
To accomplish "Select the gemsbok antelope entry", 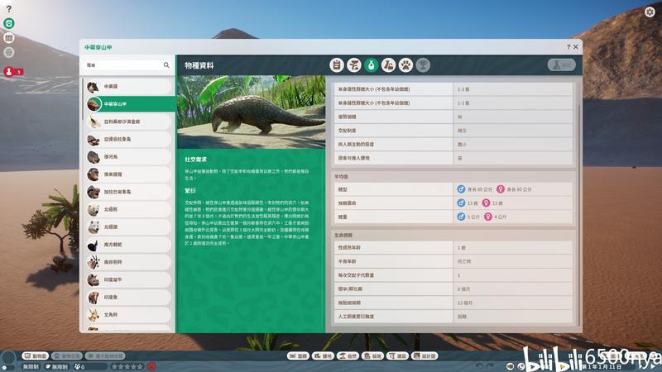I will click(129, 262).
